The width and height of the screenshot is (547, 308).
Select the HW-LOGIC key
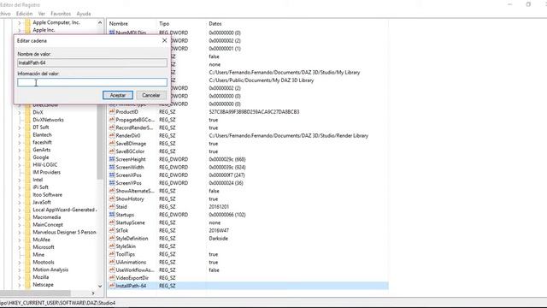pos(45,164)
